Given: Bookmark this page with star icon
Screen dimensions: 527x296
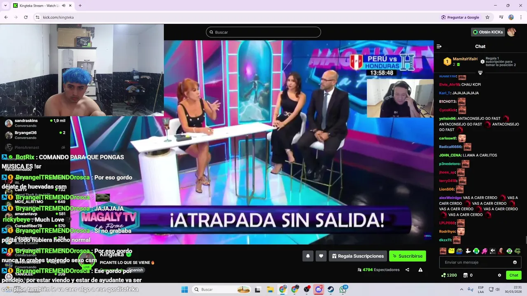Looking at the screenshot, I should (x=487, y=17).
